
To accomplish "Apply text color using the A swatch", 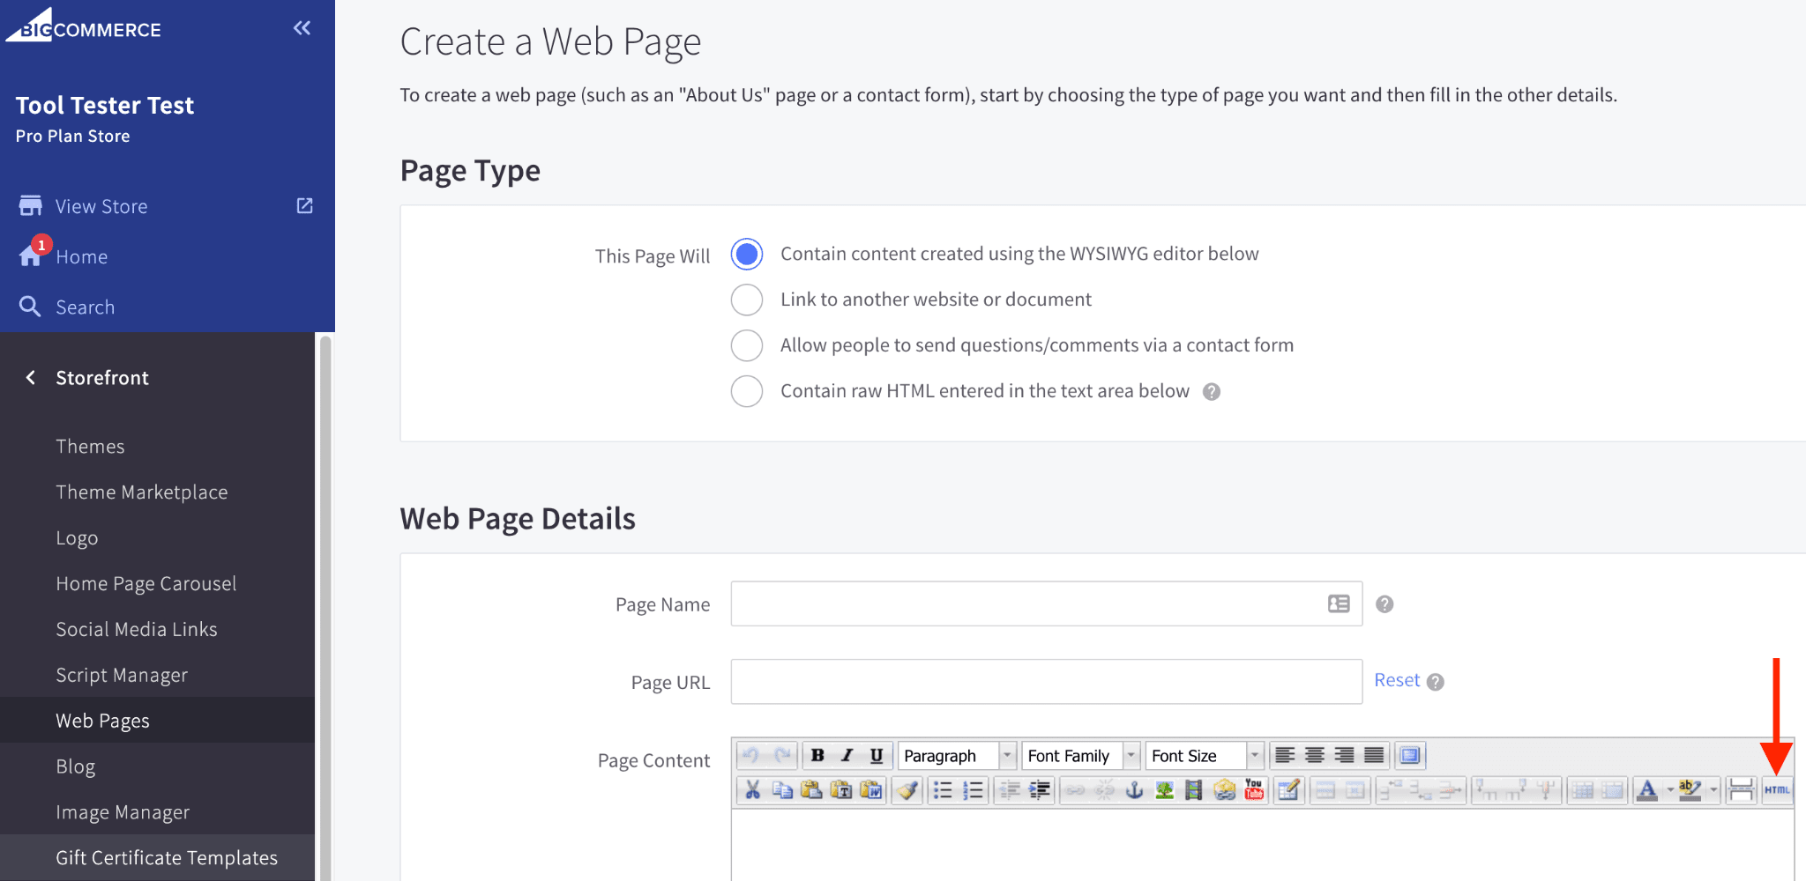I will tap(1646, 790).
